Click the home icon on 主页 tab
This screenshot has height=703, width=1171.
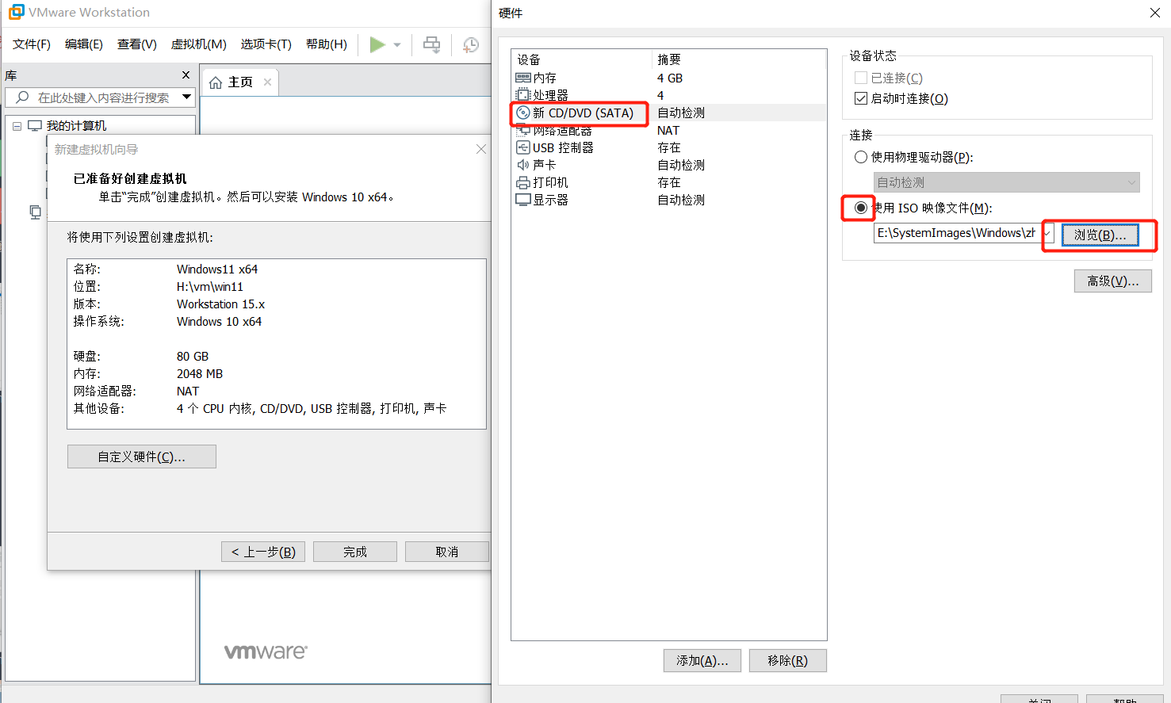point(216,82)
